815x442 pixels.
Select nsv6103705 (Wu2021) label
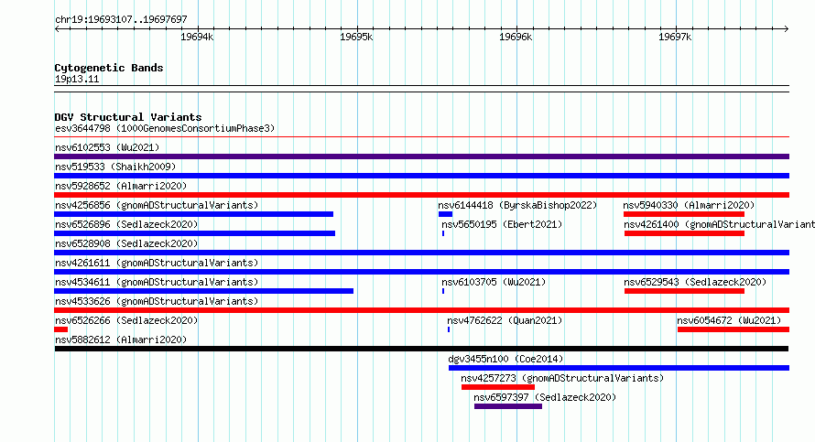[x=494, y=282]
